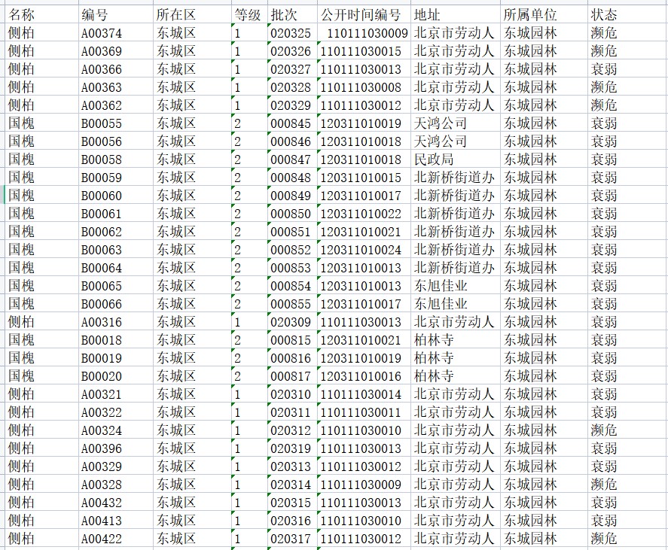
Task: Click batch cell 000855
Action: point(290,304)
